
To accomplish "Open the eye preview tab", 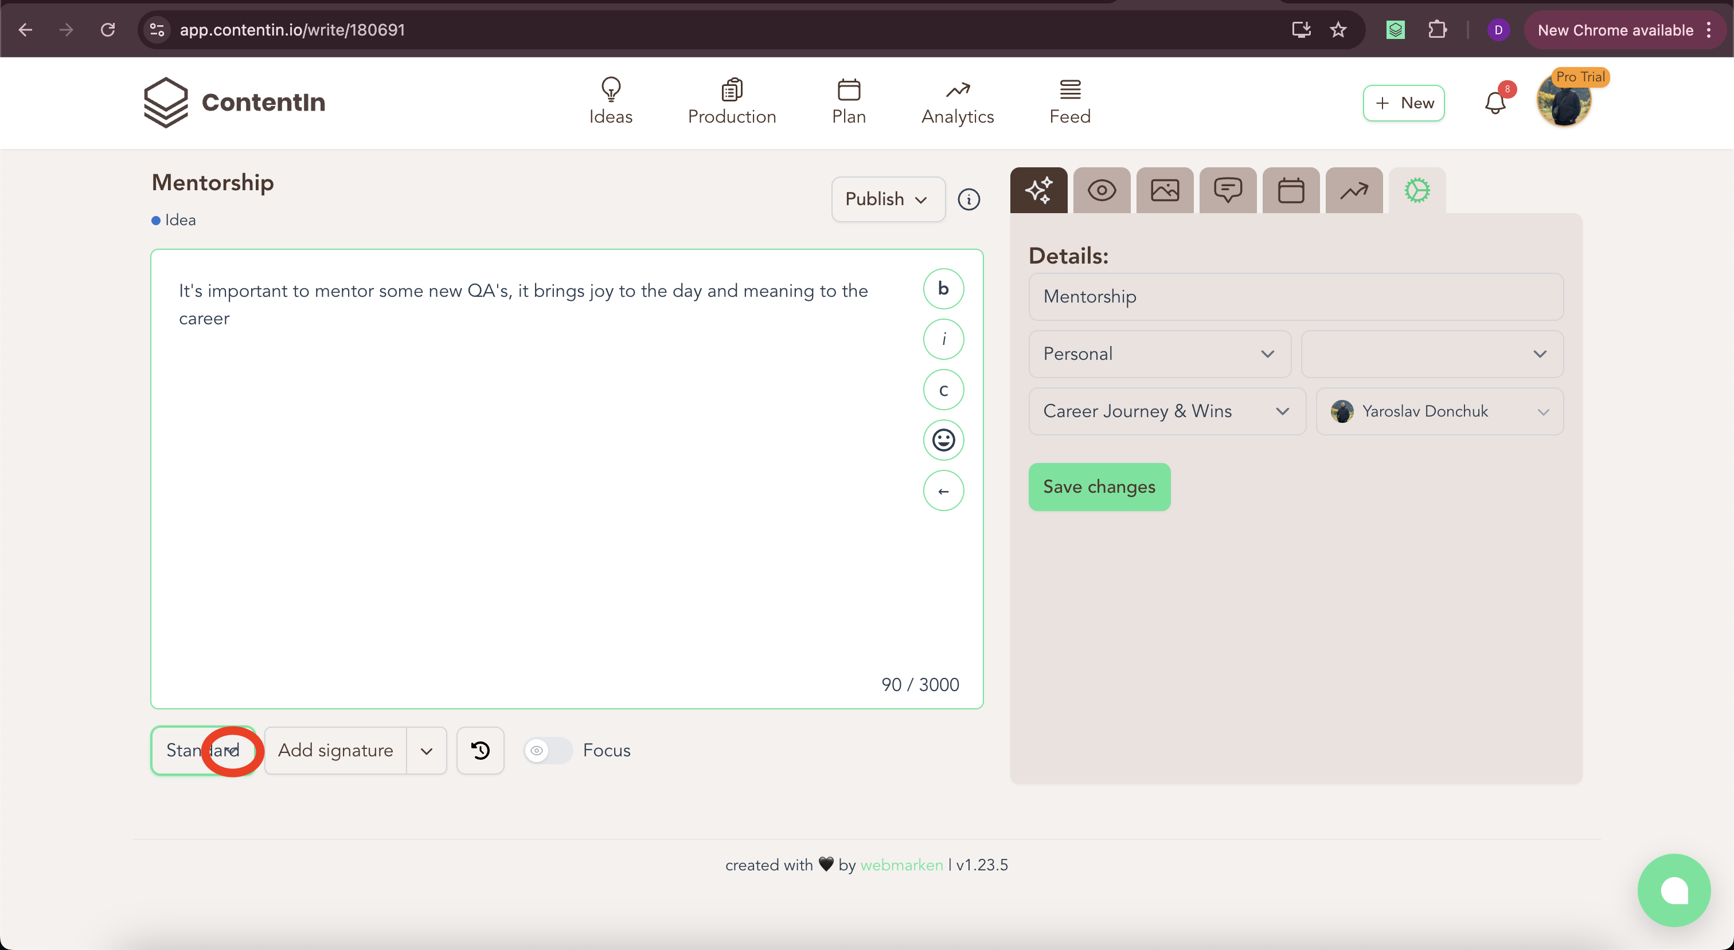I will pyautogui.click(x=1102, y=190).
